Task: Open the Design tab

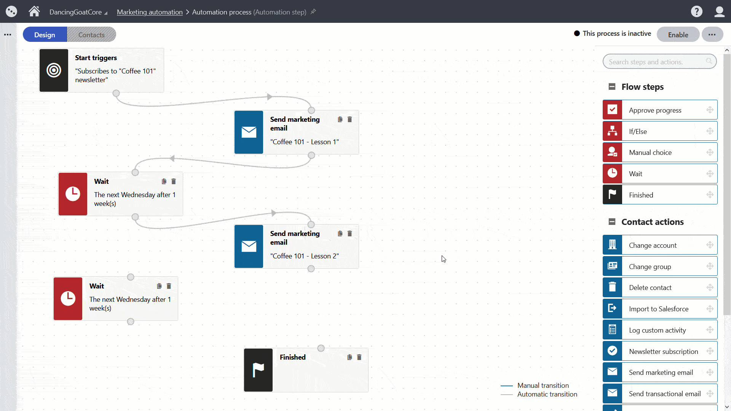Action: coord(45,34)
